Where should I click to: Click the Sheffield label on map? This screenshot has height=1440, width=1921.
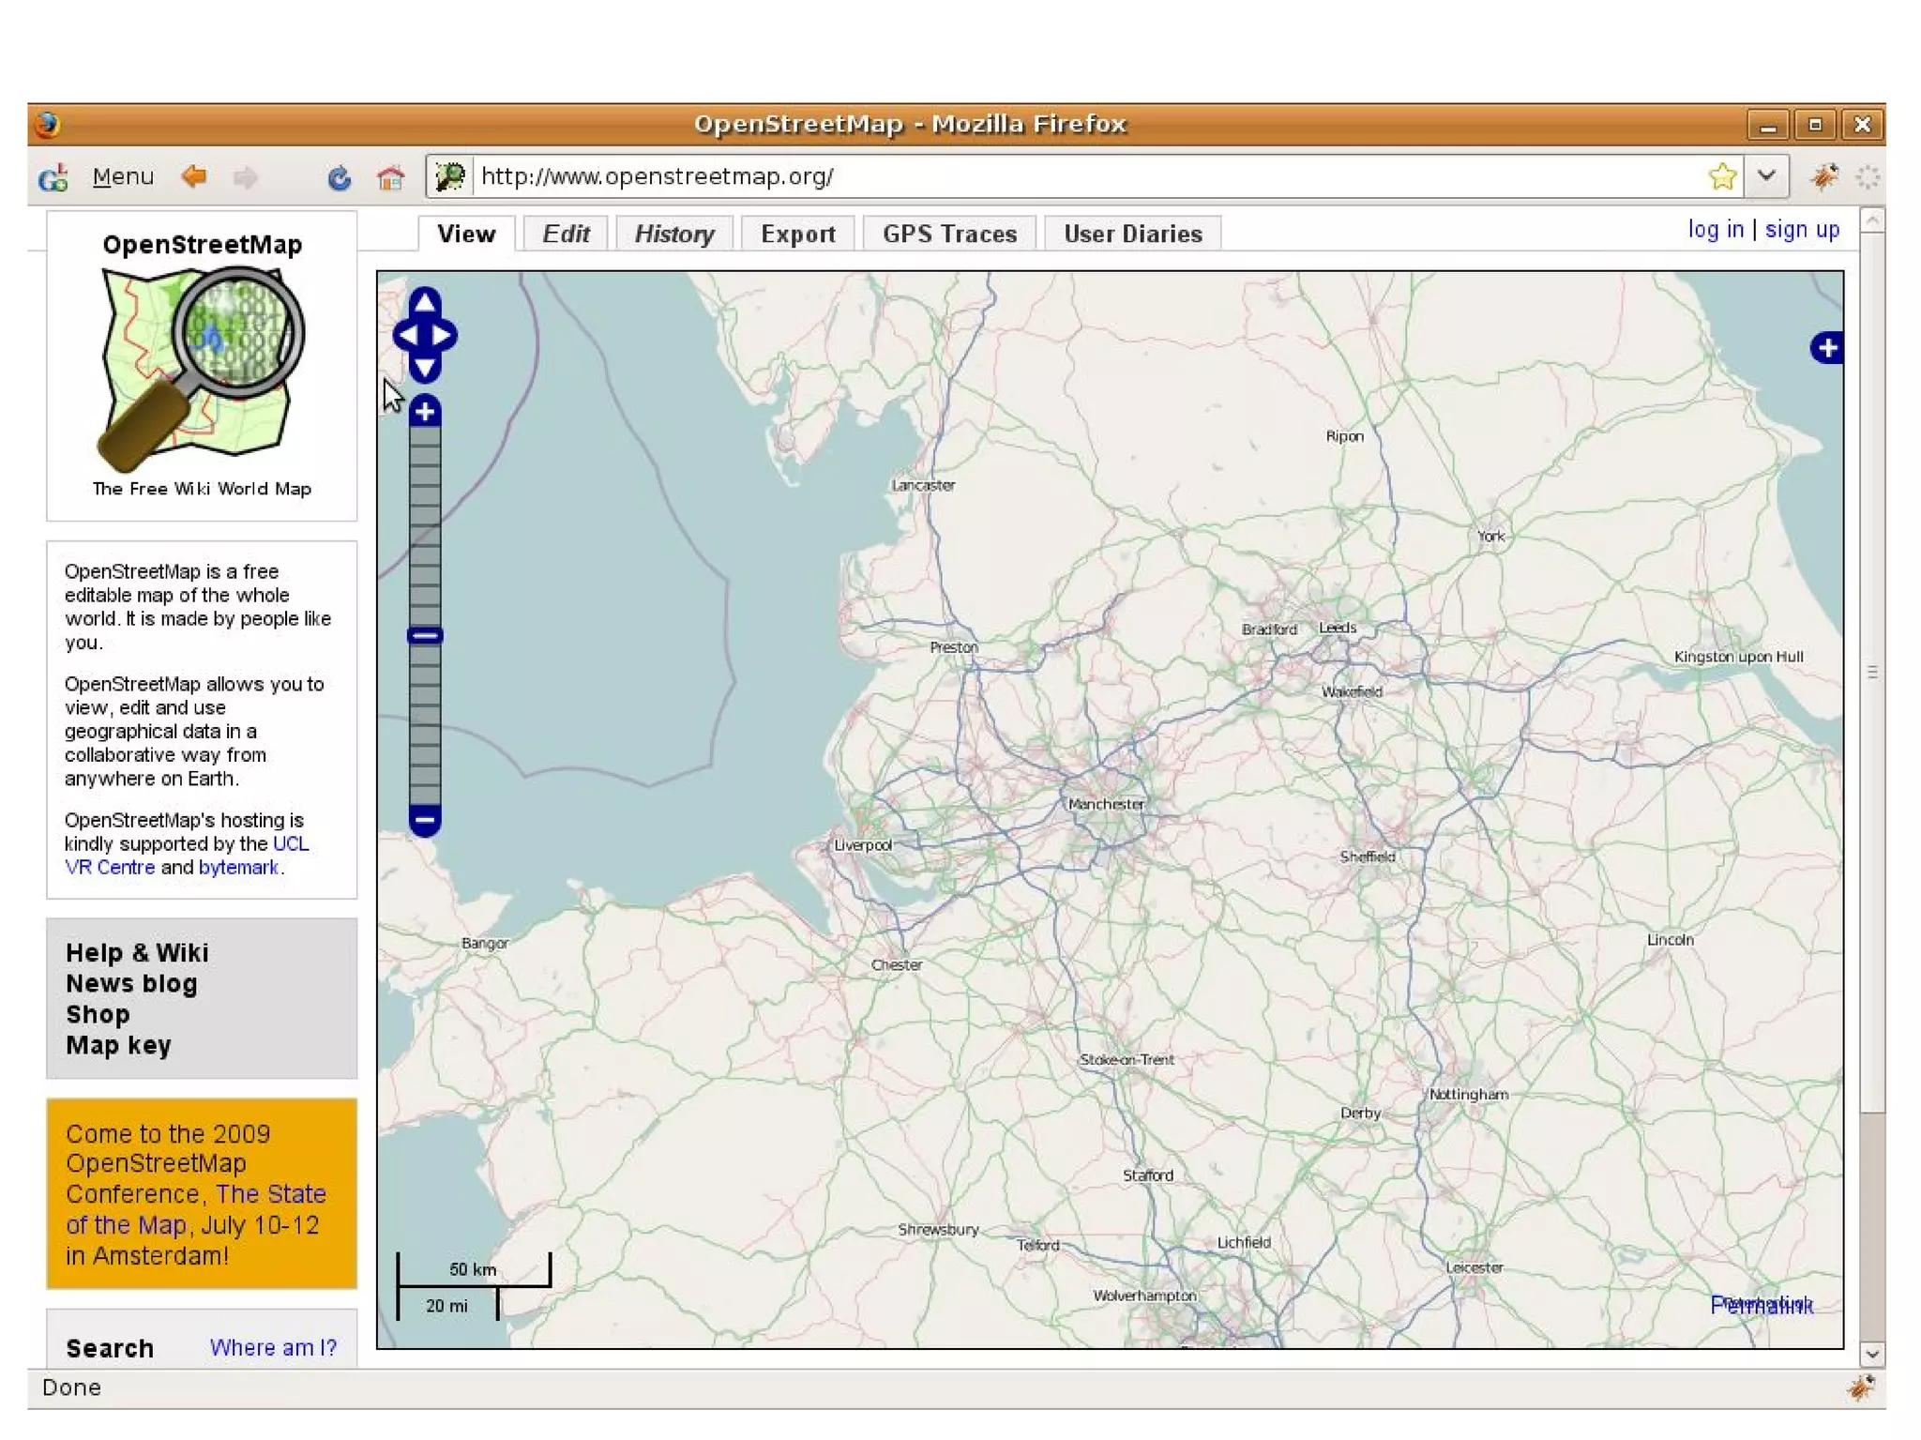[x=1368, y=856]
